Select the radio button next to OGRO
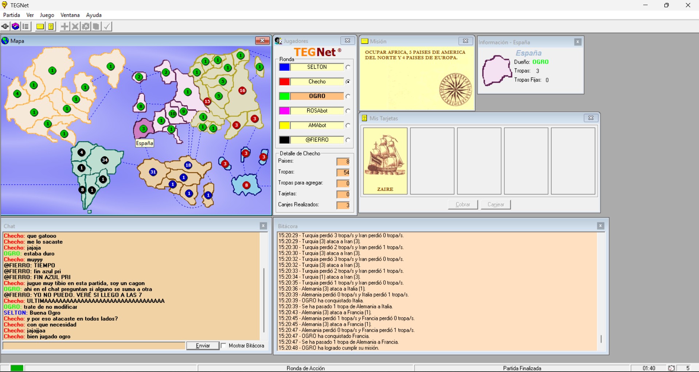 (x=348, y=96)
